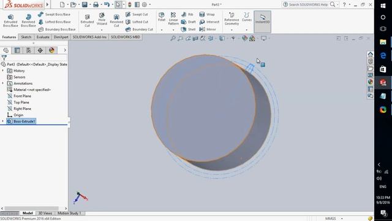Open the SOLIDWORKS Add-Ins tab
The image size is (392, 221).
(x=89, y=37)
